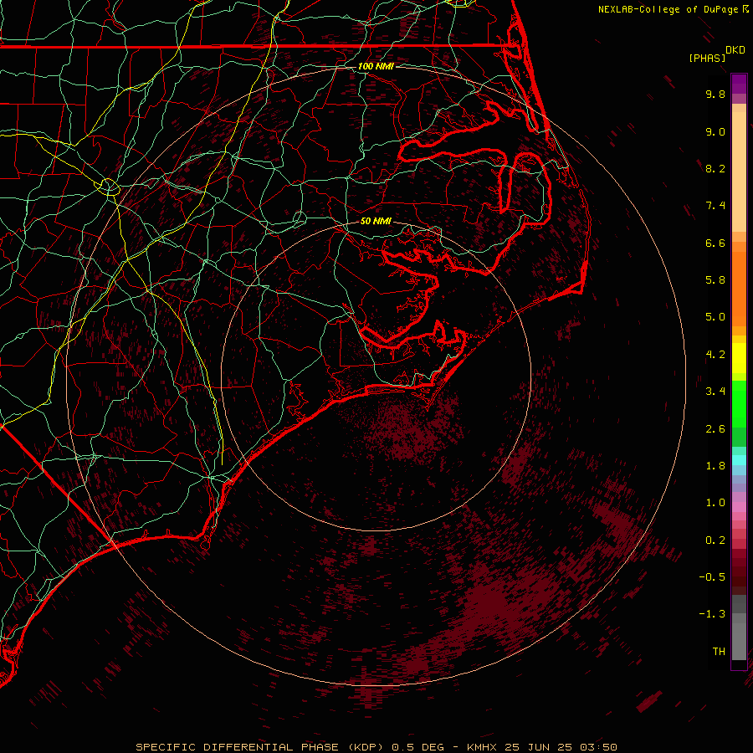Click the TH threshold label
The image size is (753, 753).
click(x=719, y=652)
